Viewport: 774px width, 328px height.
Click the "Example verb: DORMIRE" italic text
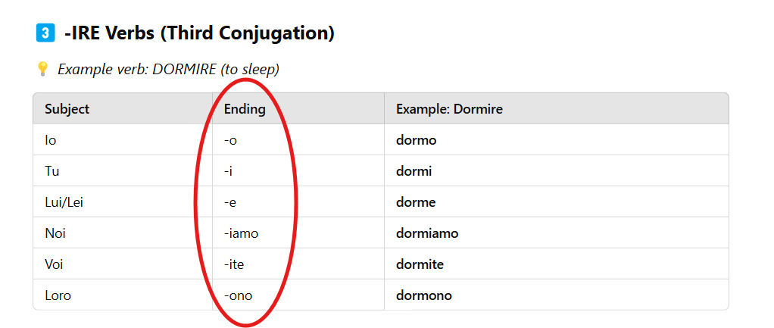168,70
